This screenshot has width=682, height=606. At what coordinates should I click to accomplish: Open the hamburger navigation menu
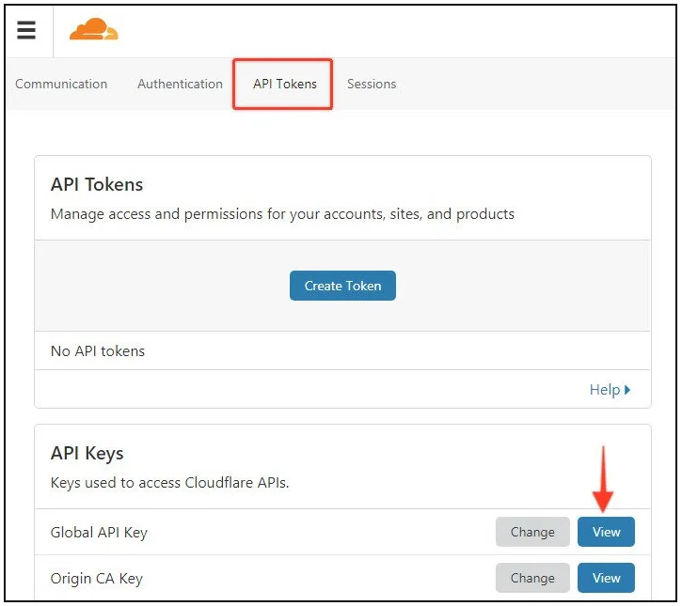[x=26, y=30]
